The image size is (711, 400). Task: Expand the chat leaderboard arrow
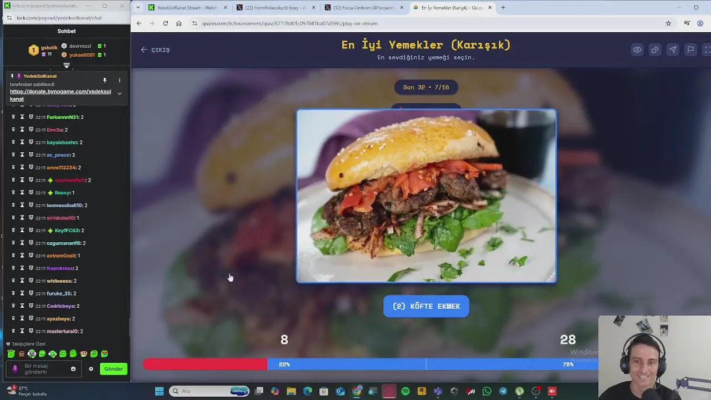click(x=67, y=66)
